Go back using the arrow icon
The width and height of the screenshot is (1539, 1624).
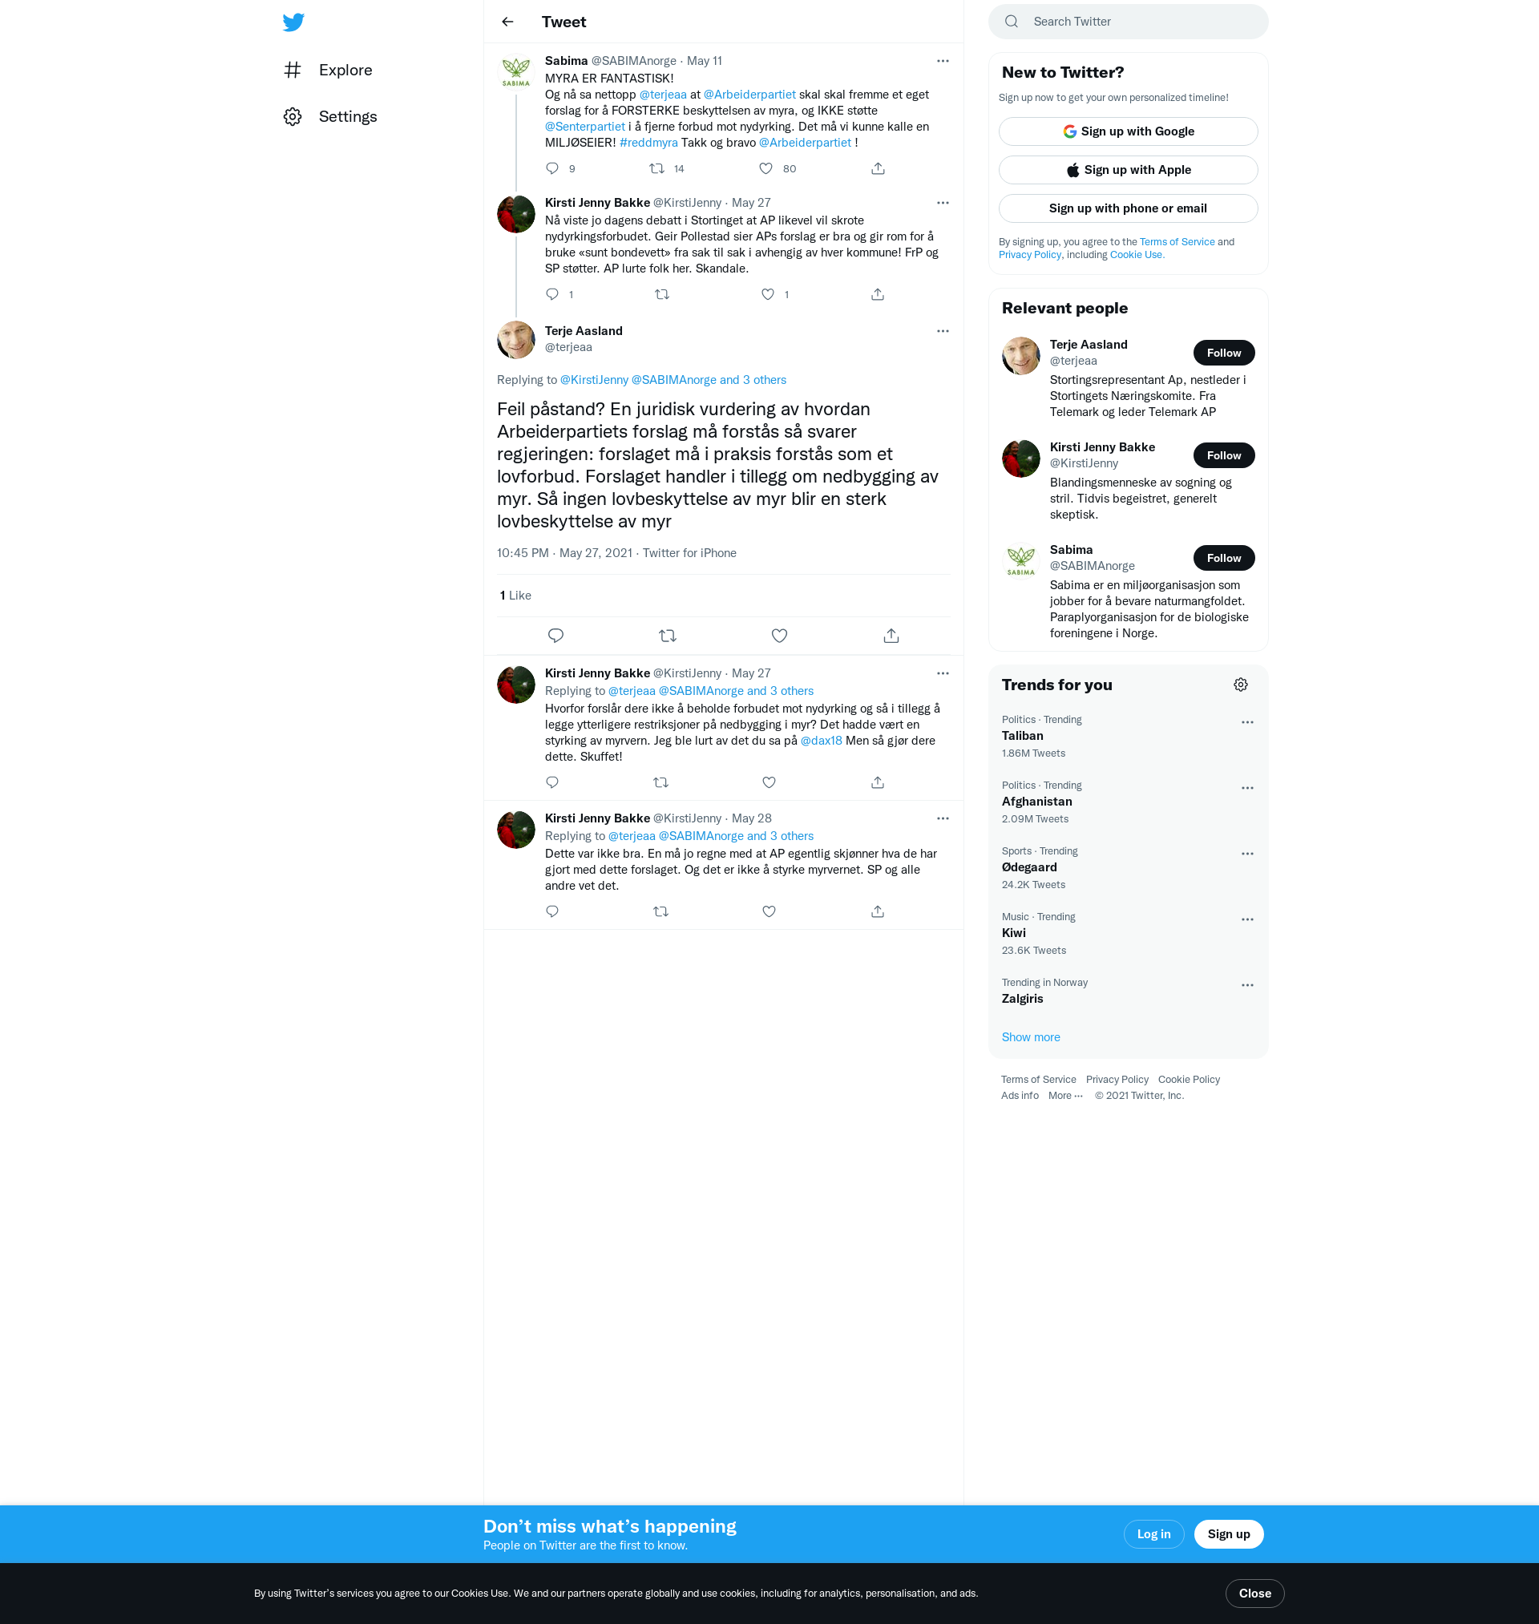click(x=508, y=22)
